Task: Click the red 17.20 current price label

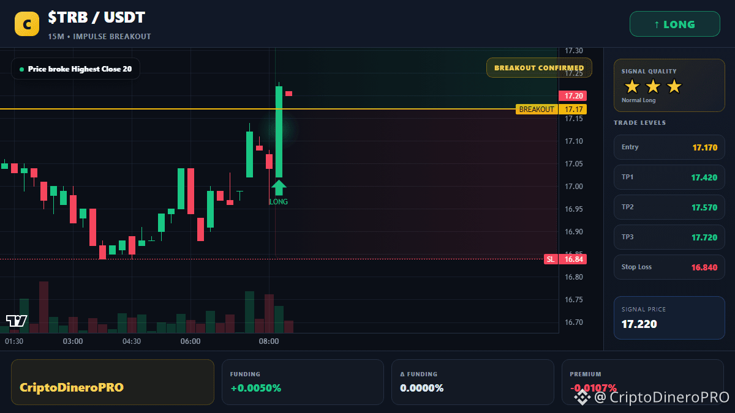Action: 573,96
